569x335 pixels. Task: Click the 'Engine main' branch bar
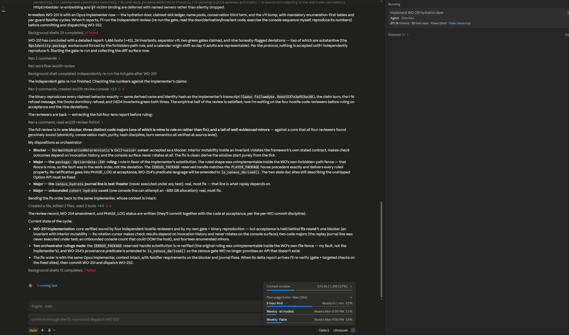(x=146, y=306)
